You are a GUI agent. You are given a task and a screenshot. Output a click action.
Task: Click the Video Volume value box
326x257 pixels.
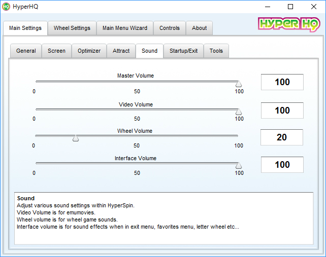[x=282, y=111]
